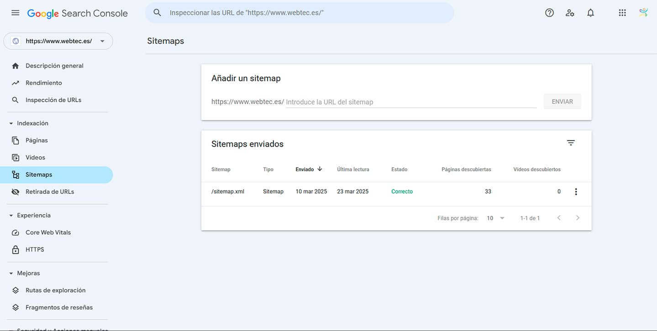
Task: Click the video icon beside Vídeos
Action: point(16,158)
